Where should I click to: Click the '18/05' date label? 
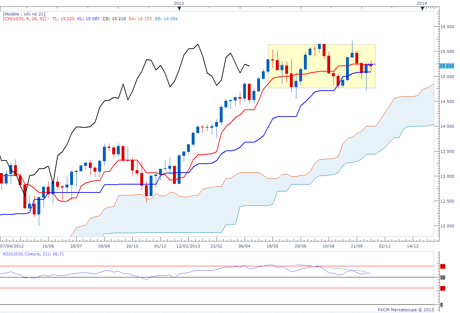272,246
